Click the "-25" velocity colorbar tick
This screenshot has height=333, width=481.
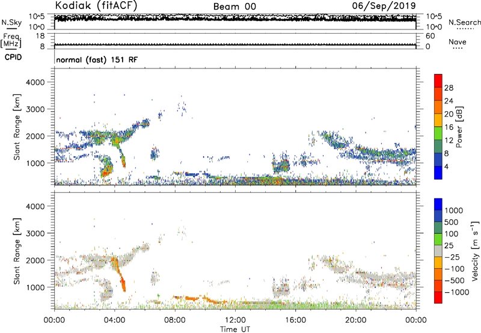[x=452, y=257]
